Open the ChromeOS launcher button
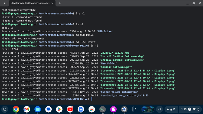This screenshot has height=114, width=203. tap(5, 109)
